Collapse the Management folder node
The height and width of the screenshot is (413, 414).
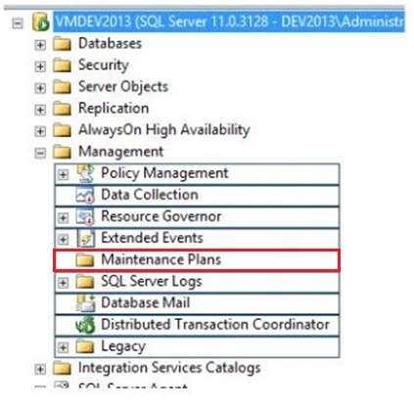click(40, 153)
